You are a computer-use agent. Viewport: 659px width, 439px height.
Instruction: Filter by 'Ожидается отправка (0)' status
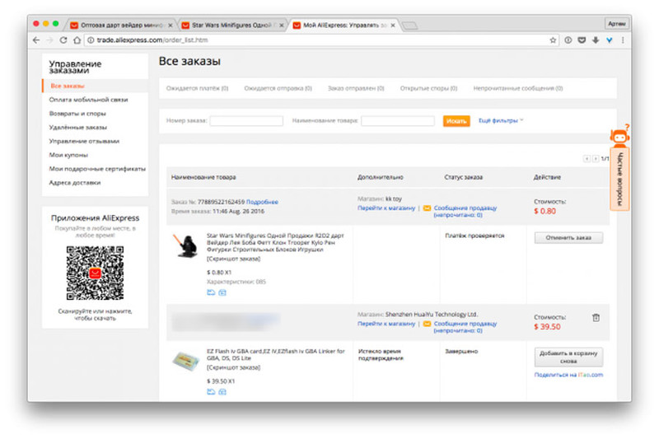pos(278,88)
